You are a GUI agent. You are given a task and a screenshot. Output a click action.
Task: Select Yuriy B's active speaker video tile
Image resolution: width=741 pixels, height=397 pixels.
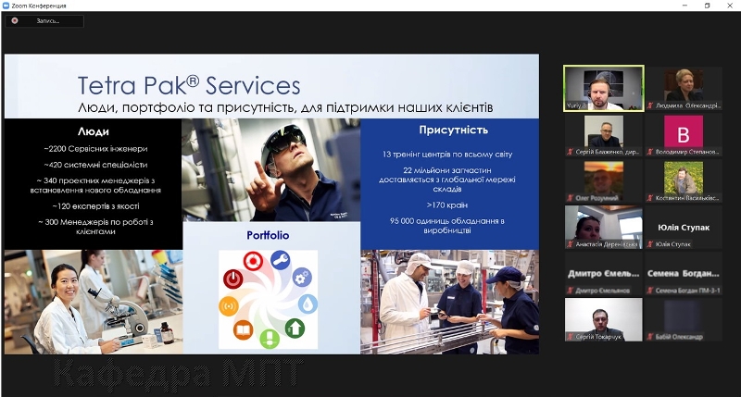tap(604, 88)
